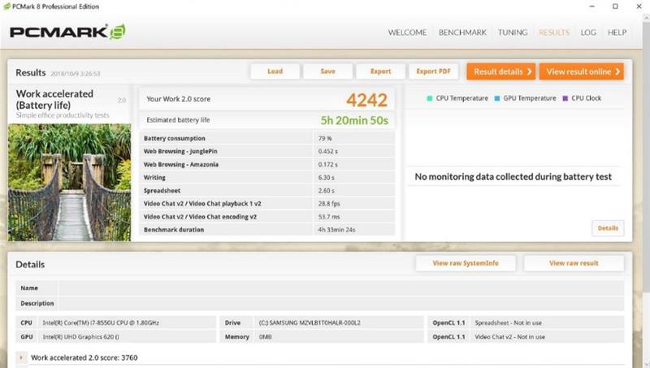650x368 pixels.
Task: Select the Benchmark duration row
Action: pos(267,230)
